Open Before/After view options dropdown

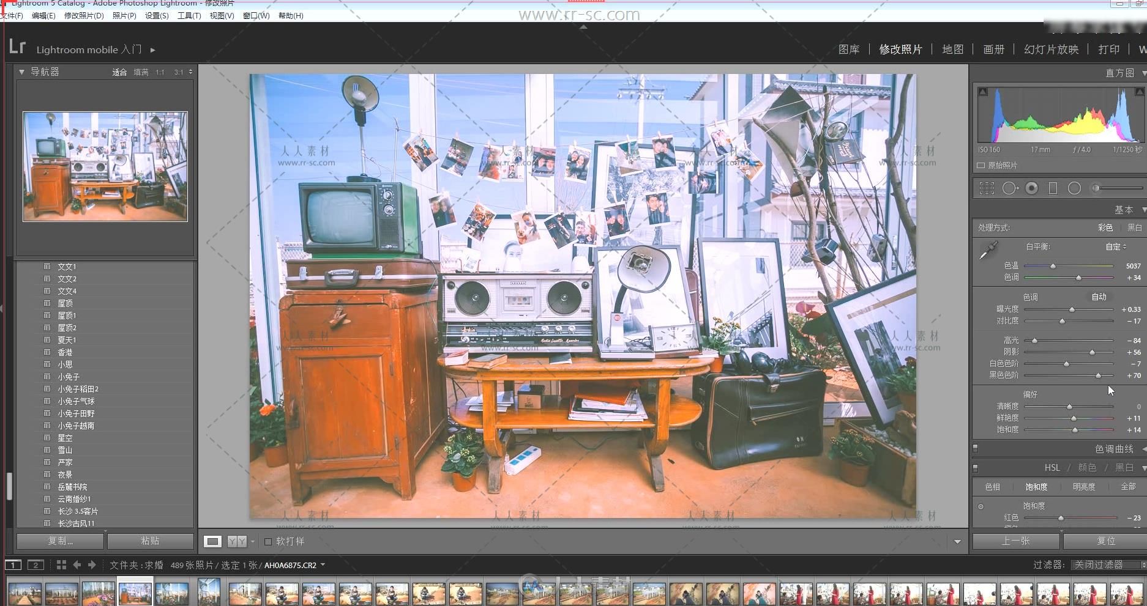(x=253, y=541)
